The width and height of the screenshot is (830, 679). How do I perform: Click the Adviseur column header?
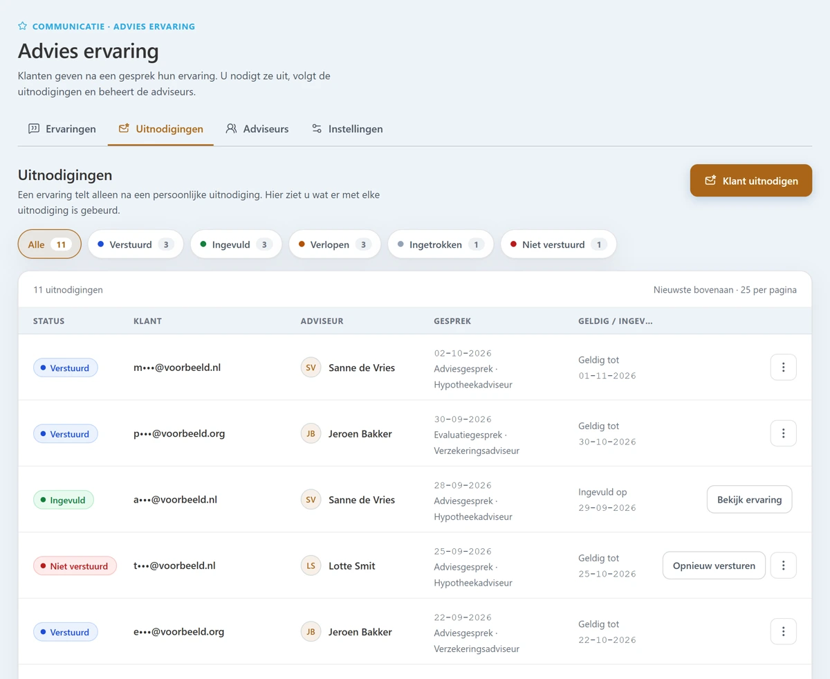[322, 321]
